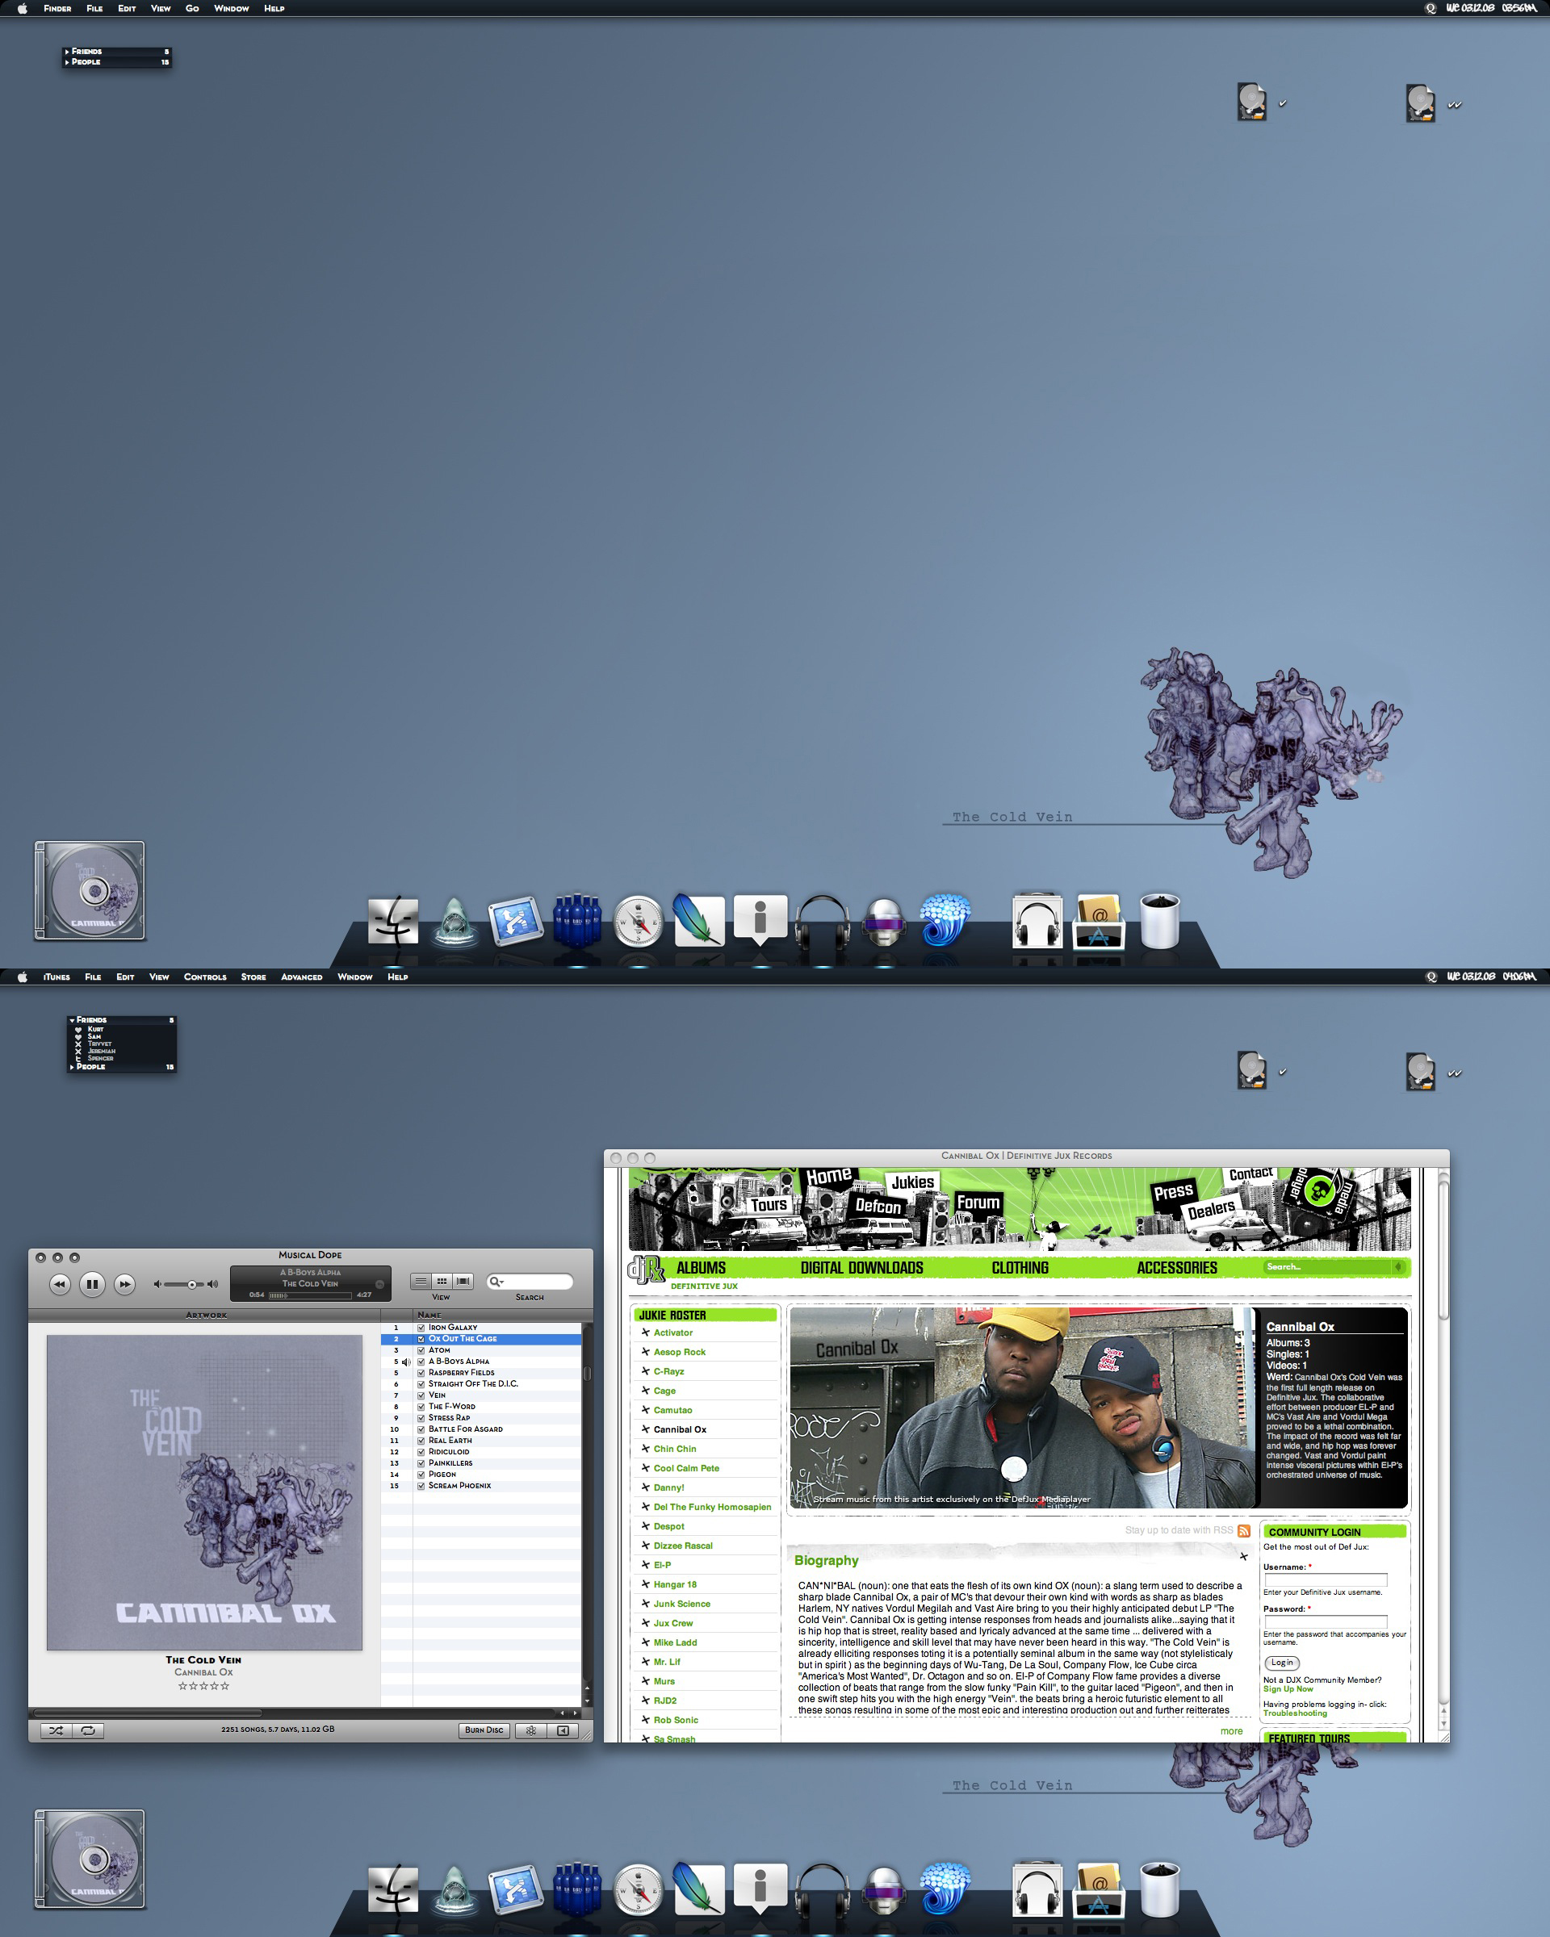Screen dimensions: 1550x1937
Task: Pause playback with the iTunes pause button
Action: 92,1284
